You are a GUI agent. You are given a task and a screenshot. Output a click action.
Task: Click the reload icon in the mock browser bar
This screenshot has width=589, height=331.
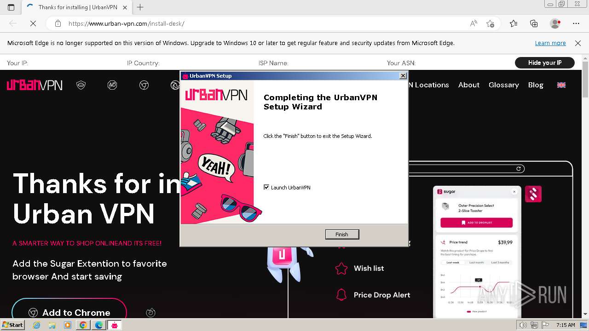(519, 169)
